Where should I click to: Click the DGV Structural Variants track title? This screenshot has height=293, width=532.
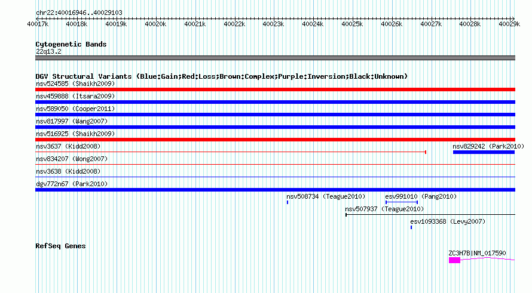tap(221, 76)
